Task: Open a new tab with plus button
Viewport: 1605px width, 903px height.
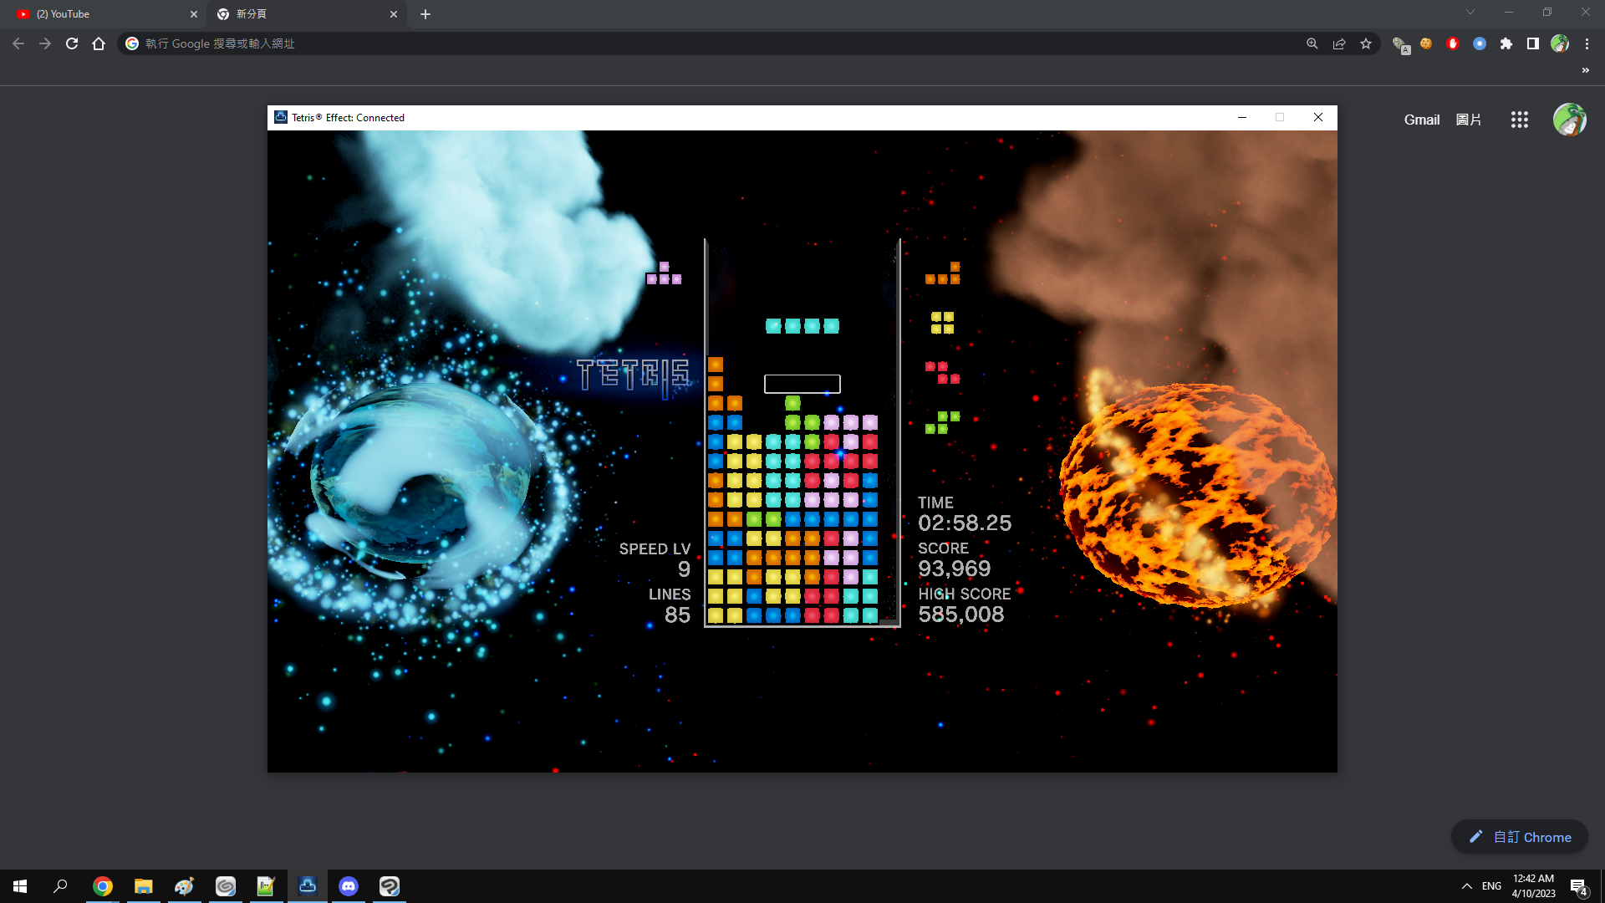Action: (x=425, y=14)
